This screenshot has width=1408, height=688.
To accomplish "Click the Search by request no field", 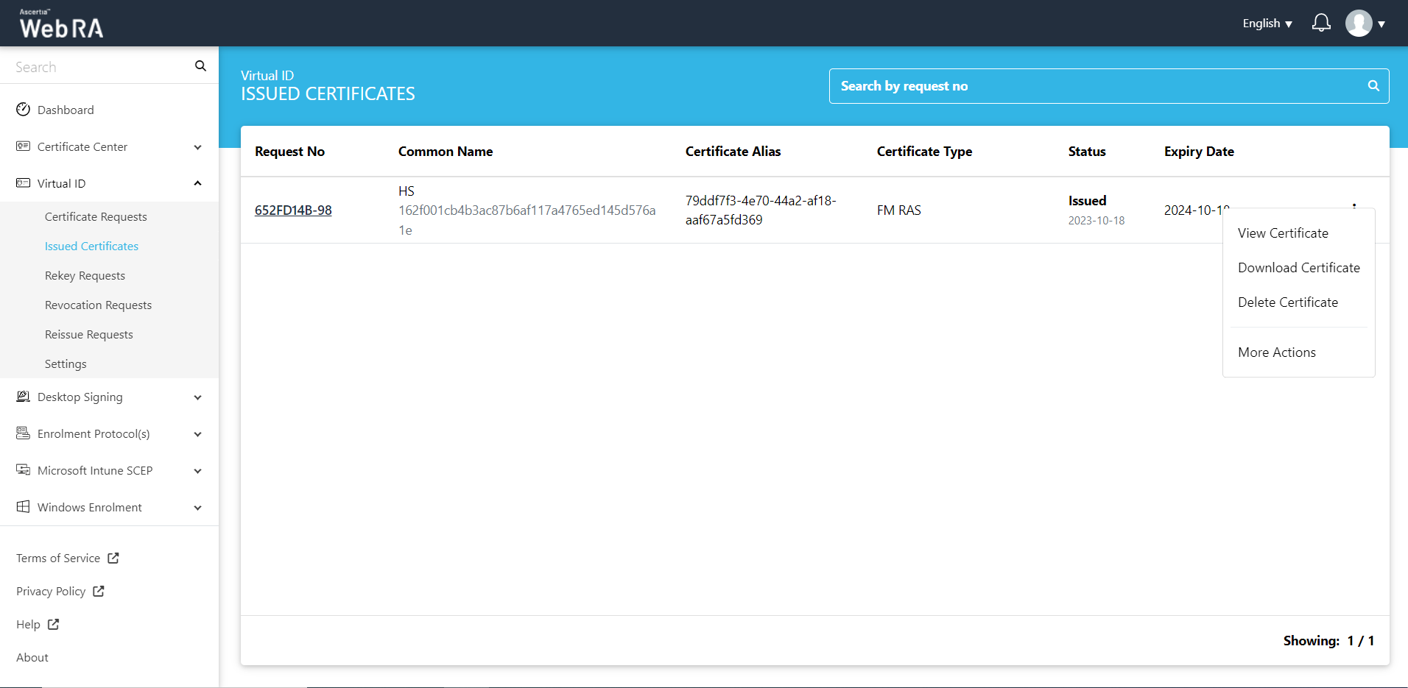I will 1097,86.
